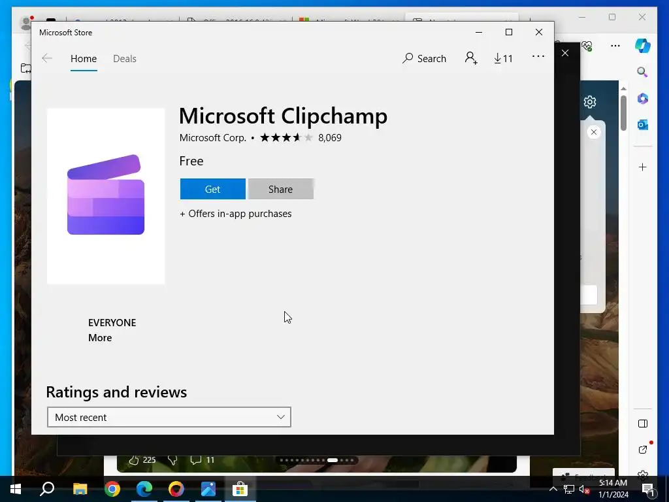Click the network tray icon
This screenshot has width=669, height=502.
[569, 489]
